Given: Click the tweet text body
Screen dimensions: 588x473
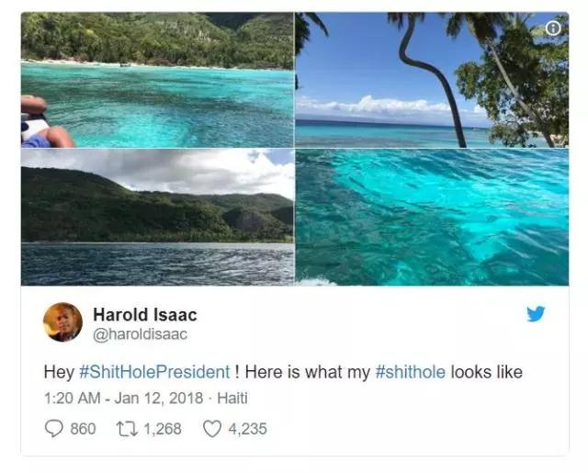Looking at the screenshot, I should [x=283, y=372].
